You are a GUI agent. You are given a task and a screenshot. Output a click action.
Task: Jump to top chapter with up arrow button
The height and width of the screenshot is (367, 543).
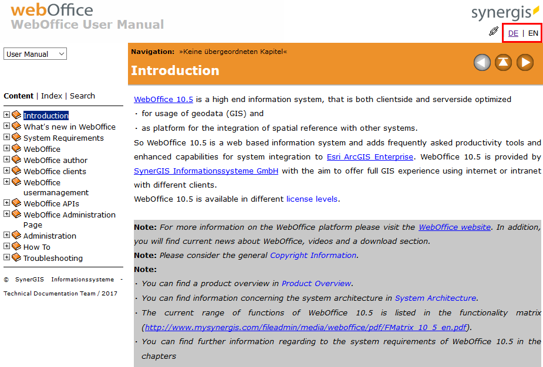coord(503,63)
